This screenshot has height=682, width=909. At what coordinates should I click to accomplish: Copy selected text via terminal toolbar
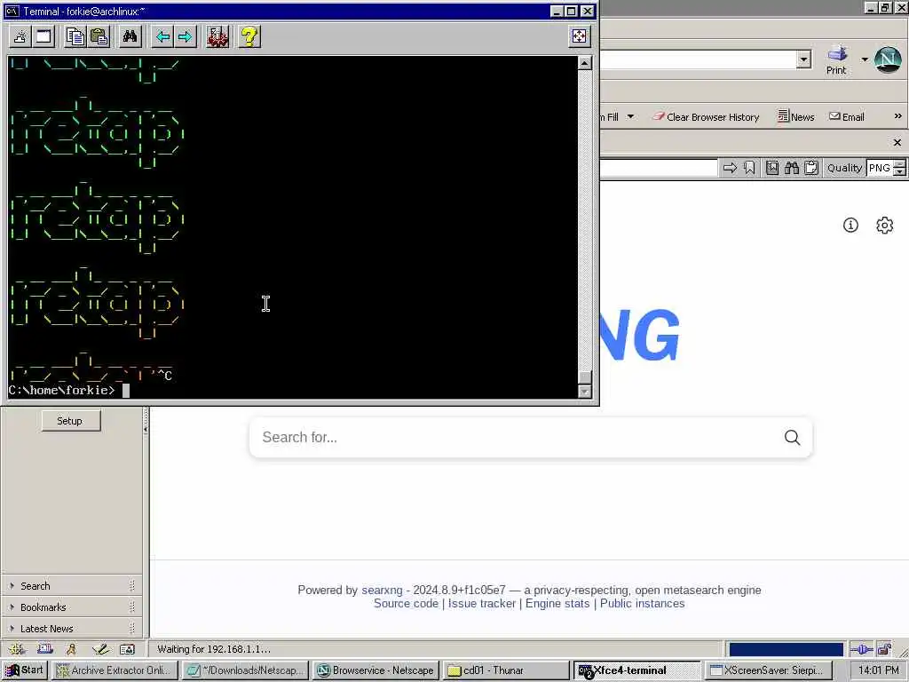click(x=75, y=37)
